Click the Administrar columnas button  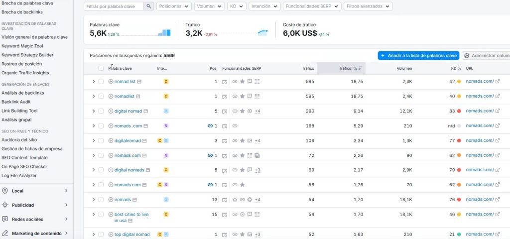pos(486,56)
